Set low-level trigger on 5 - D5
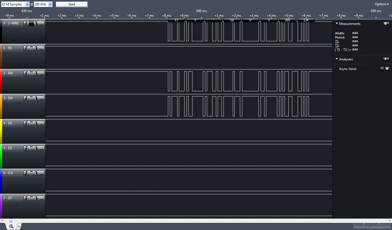 pyautogui.click(x=42, y=148)
